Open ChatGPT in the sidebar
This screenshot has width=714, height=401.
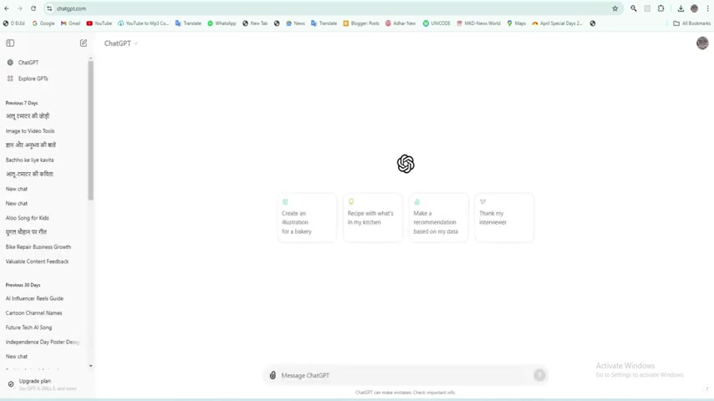click(x=28, y=63)
